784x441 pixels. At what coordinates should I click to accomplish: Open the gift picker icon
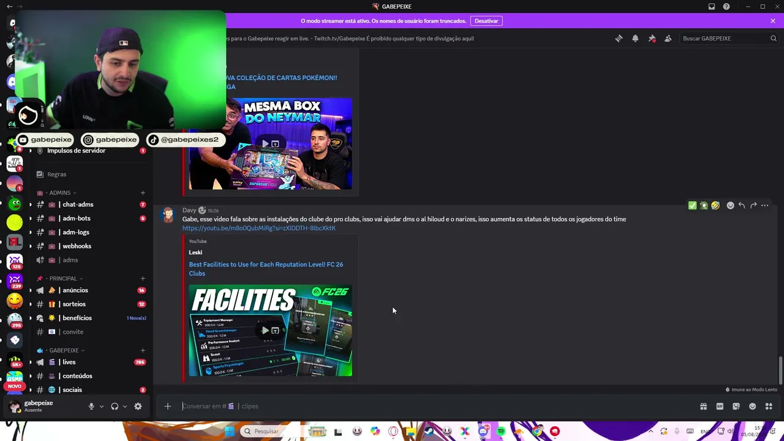pyautogui.click(x=703, y=406)
